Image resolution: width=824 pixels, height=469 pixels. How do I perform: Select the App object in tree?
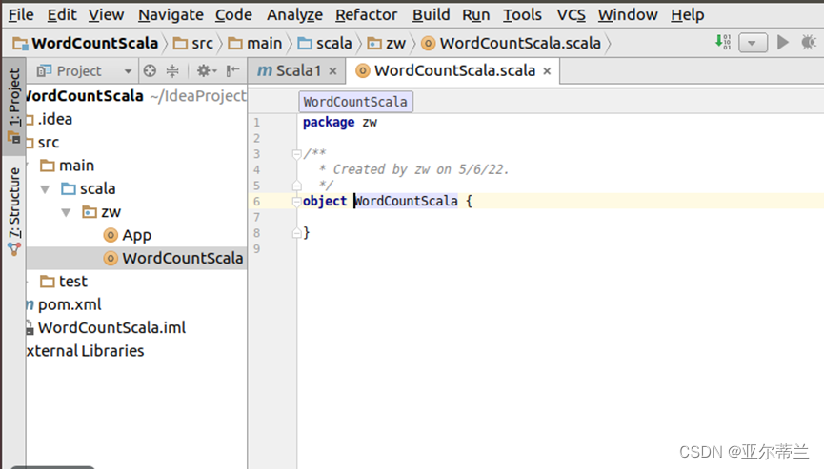136,235
